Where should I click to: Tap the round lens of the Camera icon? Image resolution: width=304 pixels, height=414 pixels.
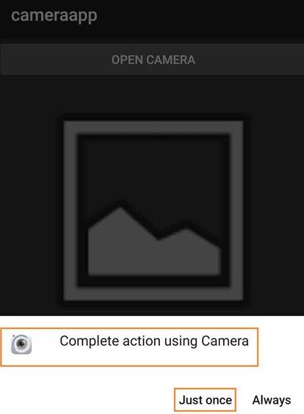point(21,344)
